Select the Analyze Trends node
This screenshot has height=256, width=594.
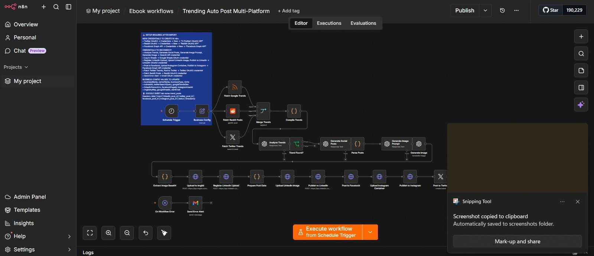[x=274, y=144]
